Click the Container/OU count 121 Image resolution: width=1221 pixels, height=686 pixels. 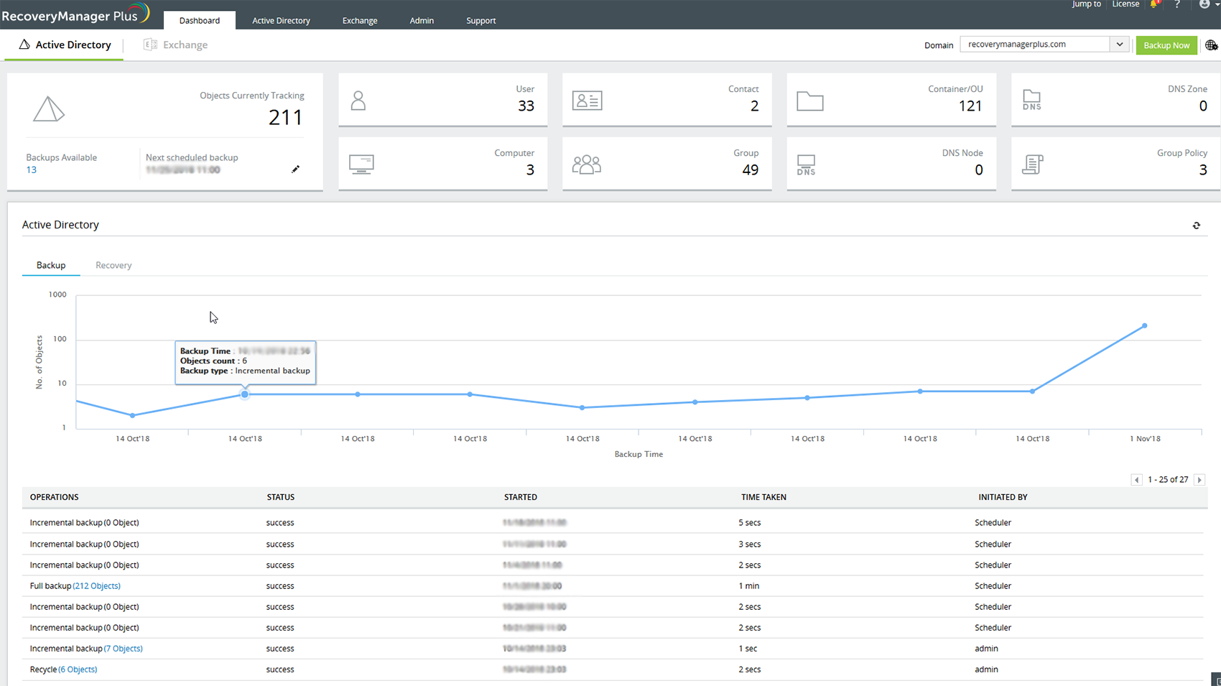tap(970, 106)
